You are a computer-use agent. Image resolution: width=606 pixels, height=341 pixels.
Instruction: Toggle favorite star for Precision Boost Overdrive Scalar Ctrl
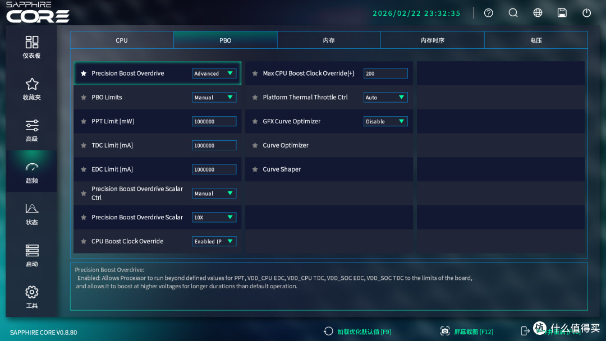(x=84, y=193)
